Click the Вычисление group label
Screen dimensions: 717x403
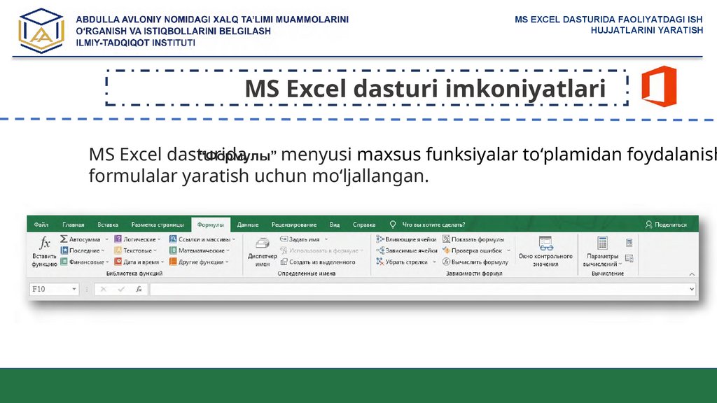[x=608, y=274]
